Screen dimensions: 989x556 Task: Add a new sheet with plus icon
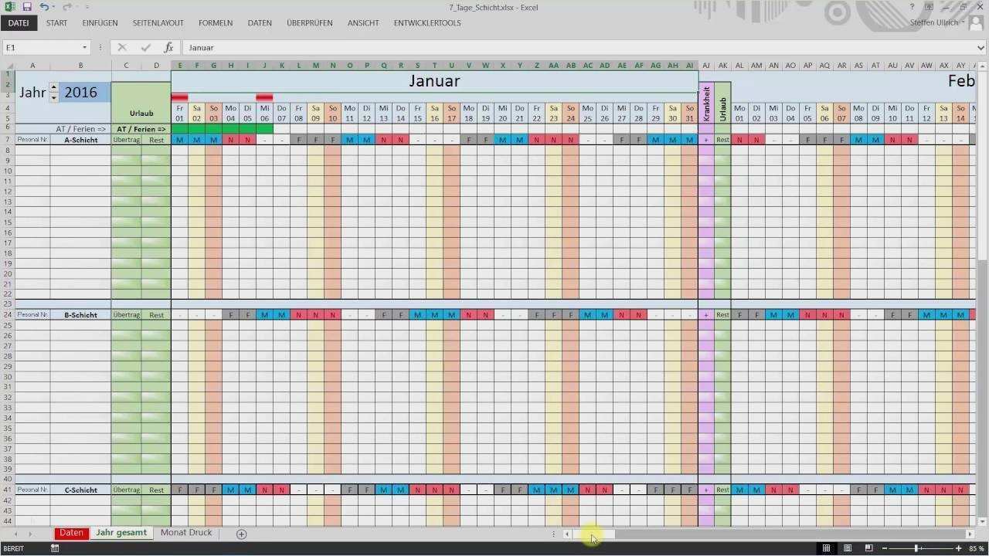tap(241, 534)
